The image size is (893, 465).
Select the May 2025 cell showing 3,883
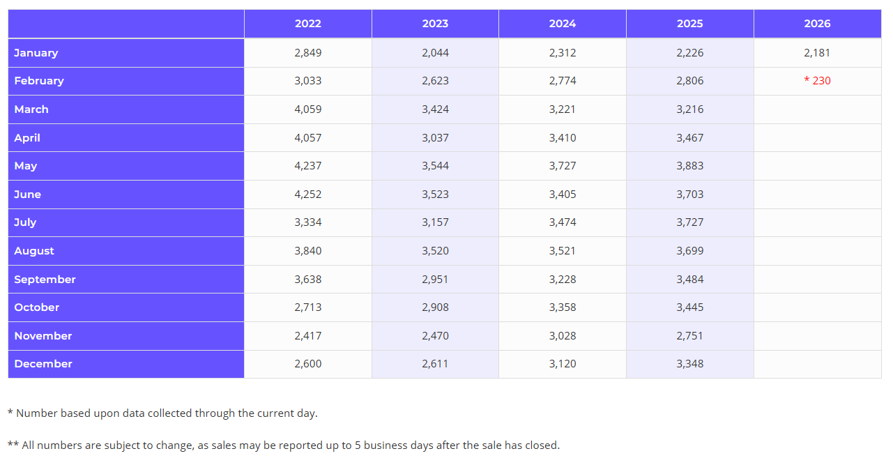(689, 166)
